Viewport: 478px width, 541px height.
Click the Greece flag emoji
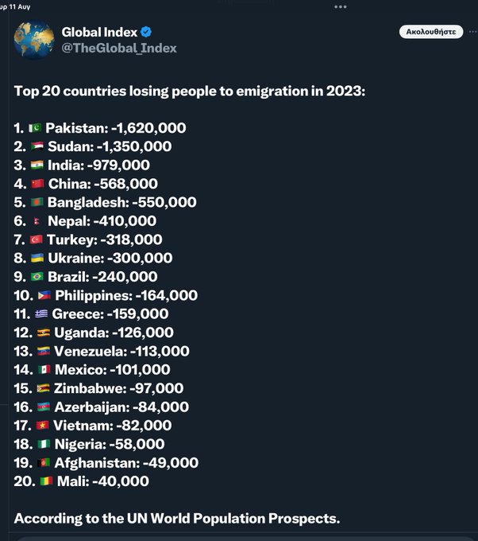pos(41,314)
